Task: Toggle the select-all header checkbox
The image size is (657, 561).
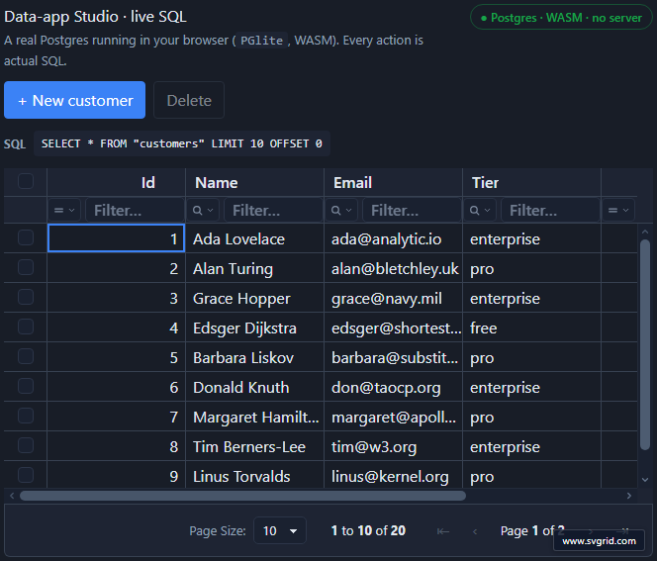Action: [26, 181]
